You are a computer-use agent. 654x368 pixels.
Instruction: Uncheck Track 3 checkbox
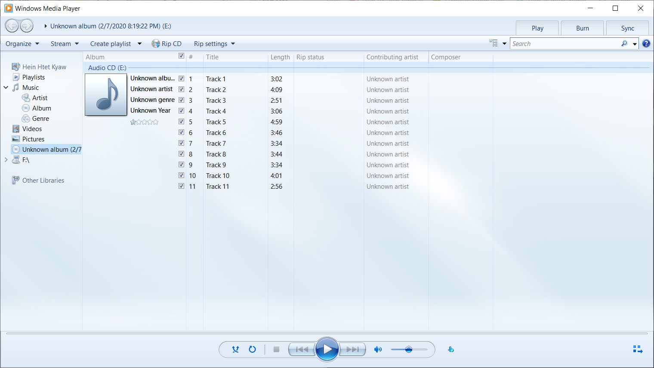click(181, 100)
